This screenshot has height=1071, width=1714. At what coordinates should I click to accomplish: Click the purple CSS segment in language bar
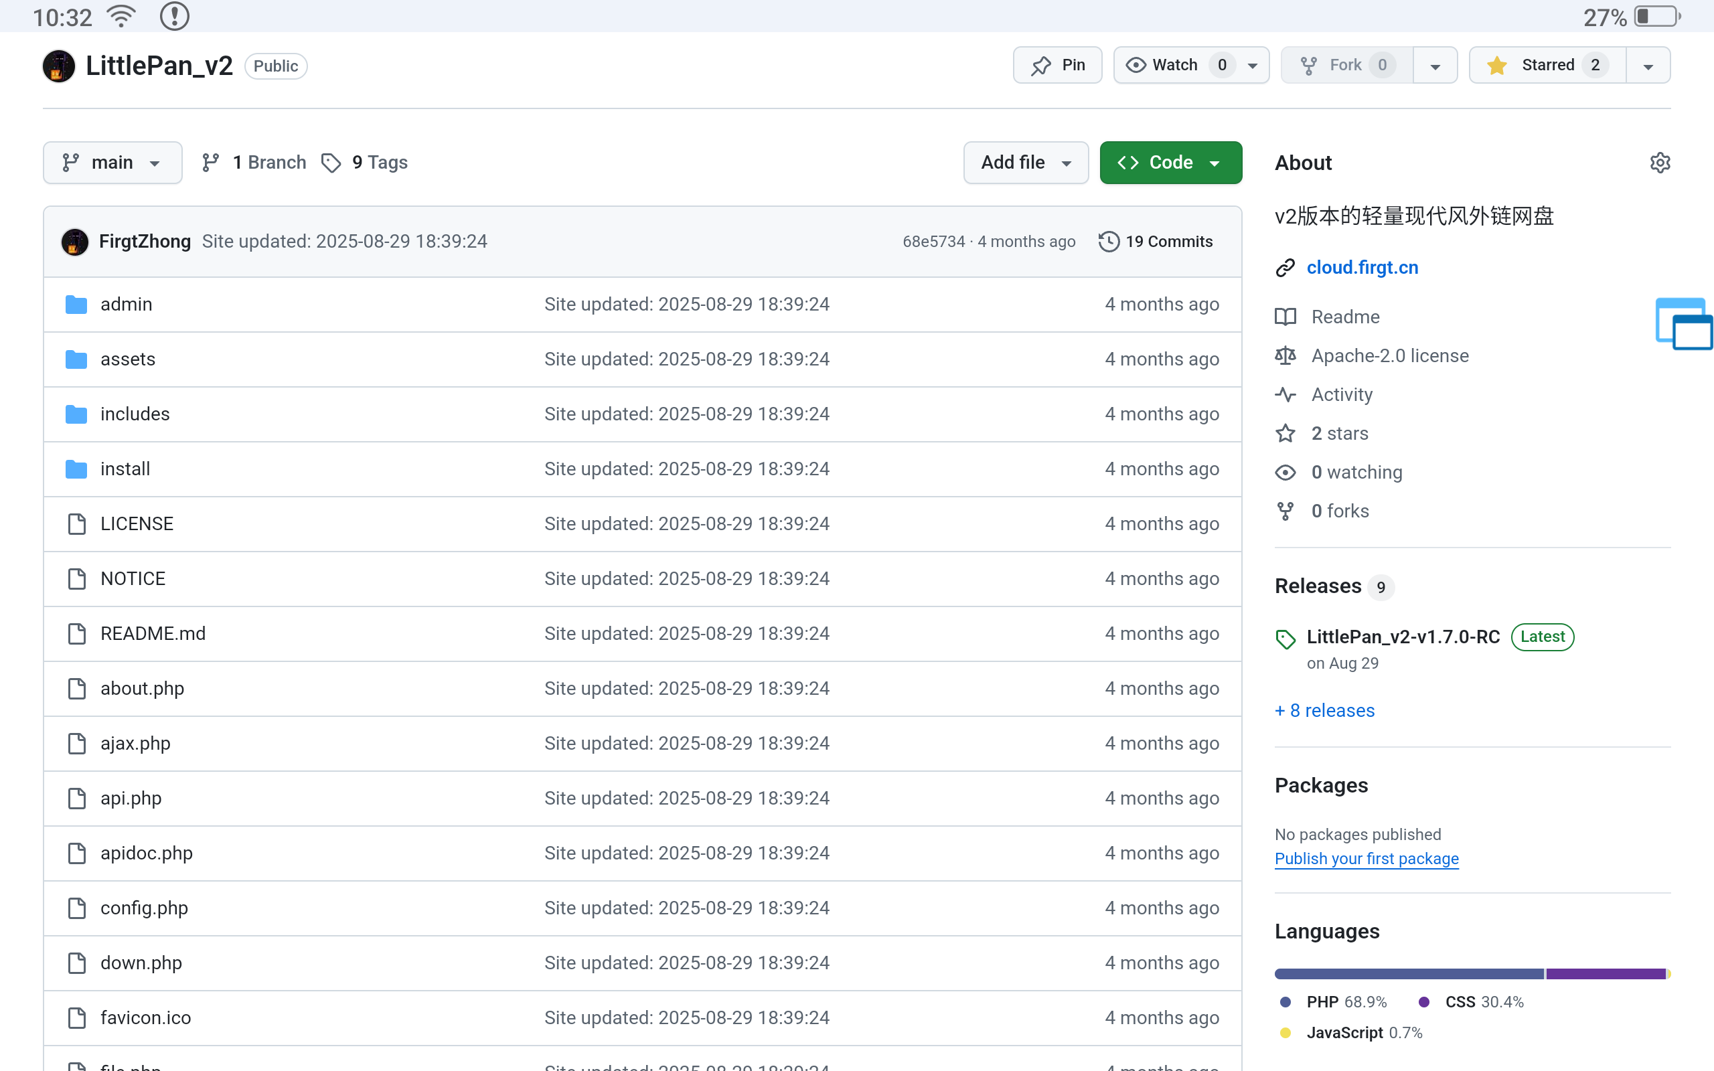pyautogui.click(x=1605, y=974)
